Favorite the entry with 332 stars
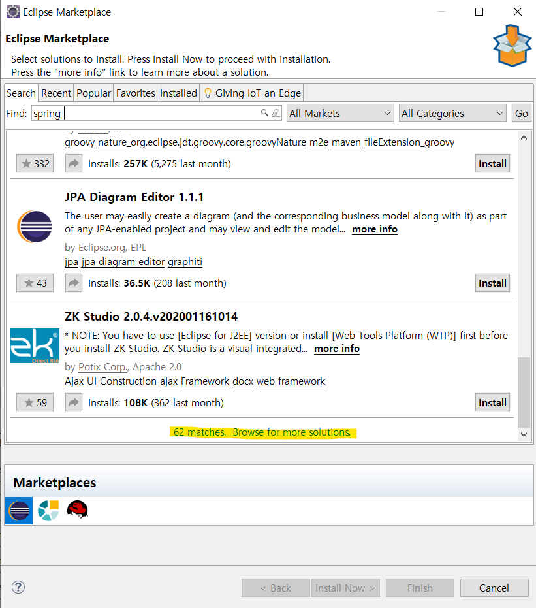The image size is (536, 608). 35,164
